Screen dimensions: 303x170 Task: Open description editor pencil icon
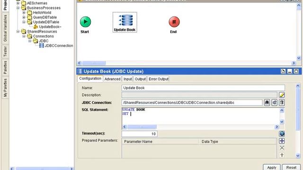pos(282,95)
